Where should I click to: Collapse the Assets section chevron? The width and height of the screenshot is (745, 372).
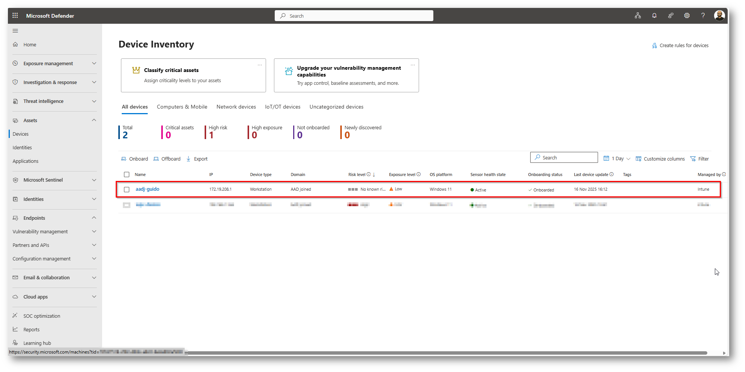pos(94,120)
